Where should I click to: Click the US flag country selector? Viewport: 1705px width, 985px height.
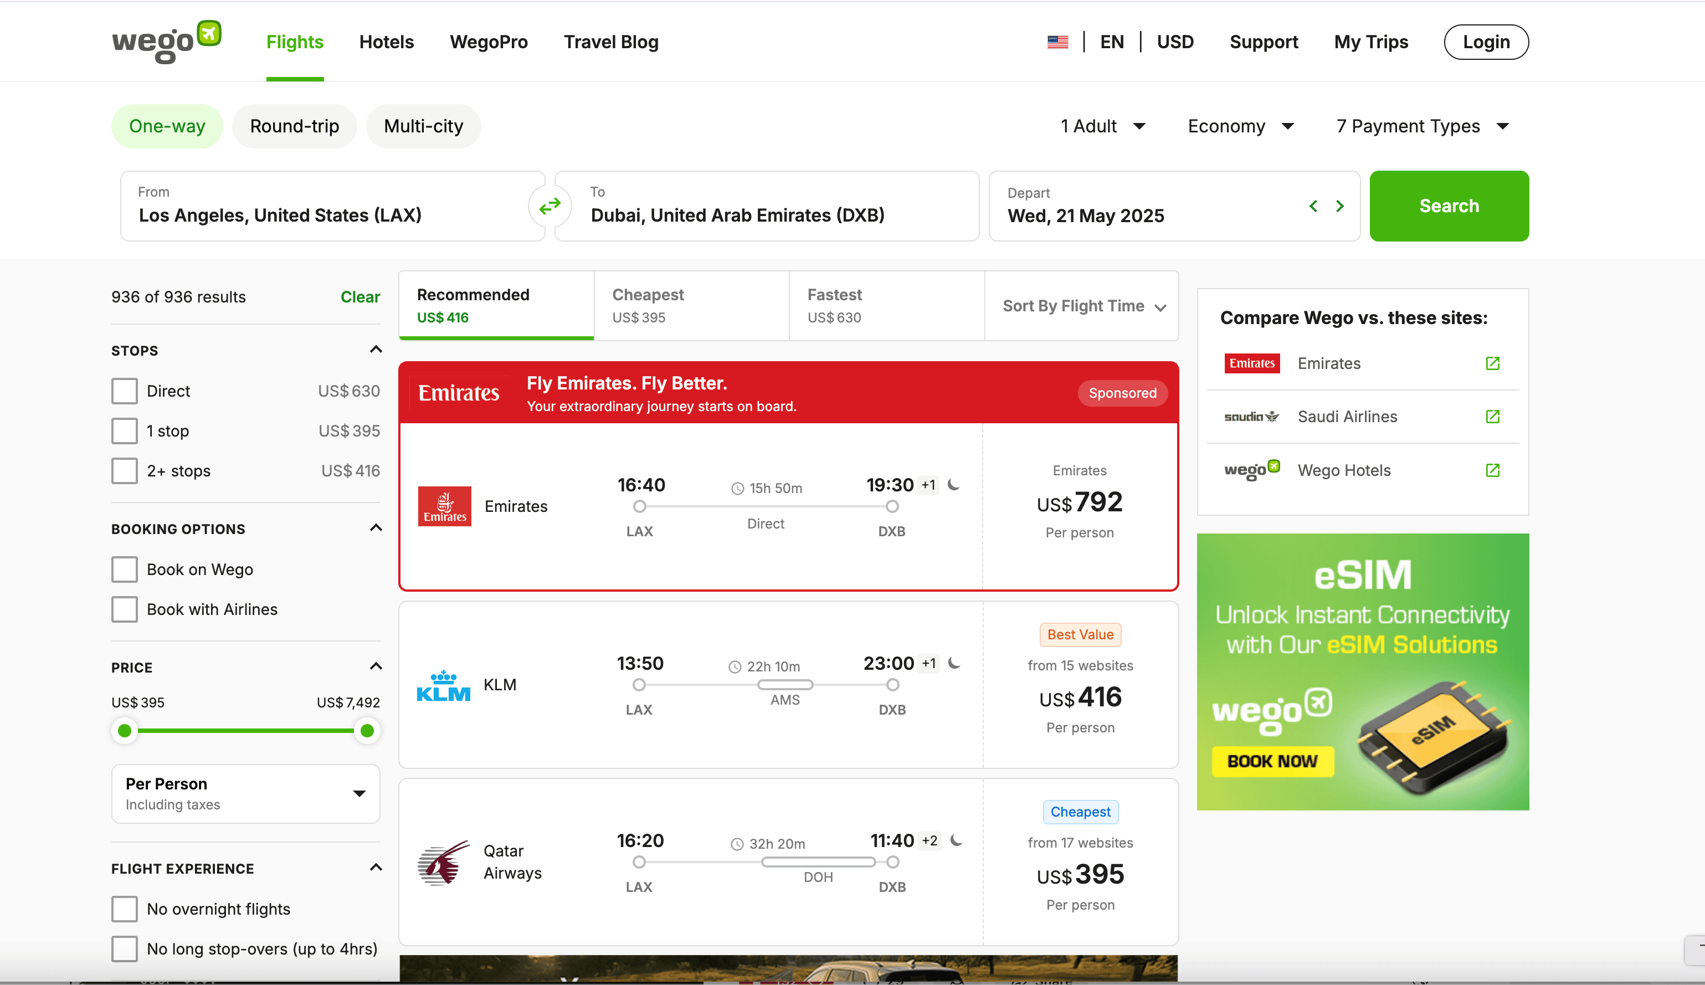[1058, 42]
